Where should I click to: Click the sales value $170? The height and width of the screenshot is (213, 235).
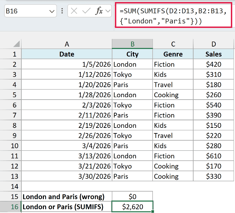coord(214,166)
